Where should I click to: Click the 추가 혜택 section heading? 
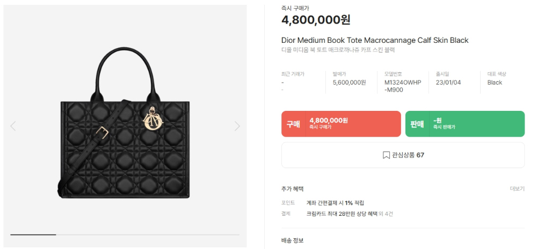292,189
